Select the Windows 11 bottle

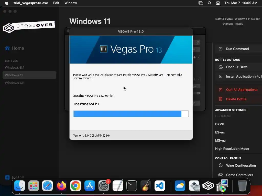pyautogui.click(x=29, y=75)
